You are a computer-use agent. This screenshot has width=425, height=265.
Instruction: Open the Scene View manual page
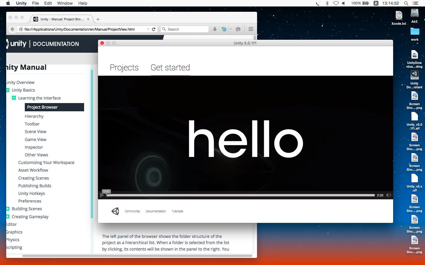[35, 132]
